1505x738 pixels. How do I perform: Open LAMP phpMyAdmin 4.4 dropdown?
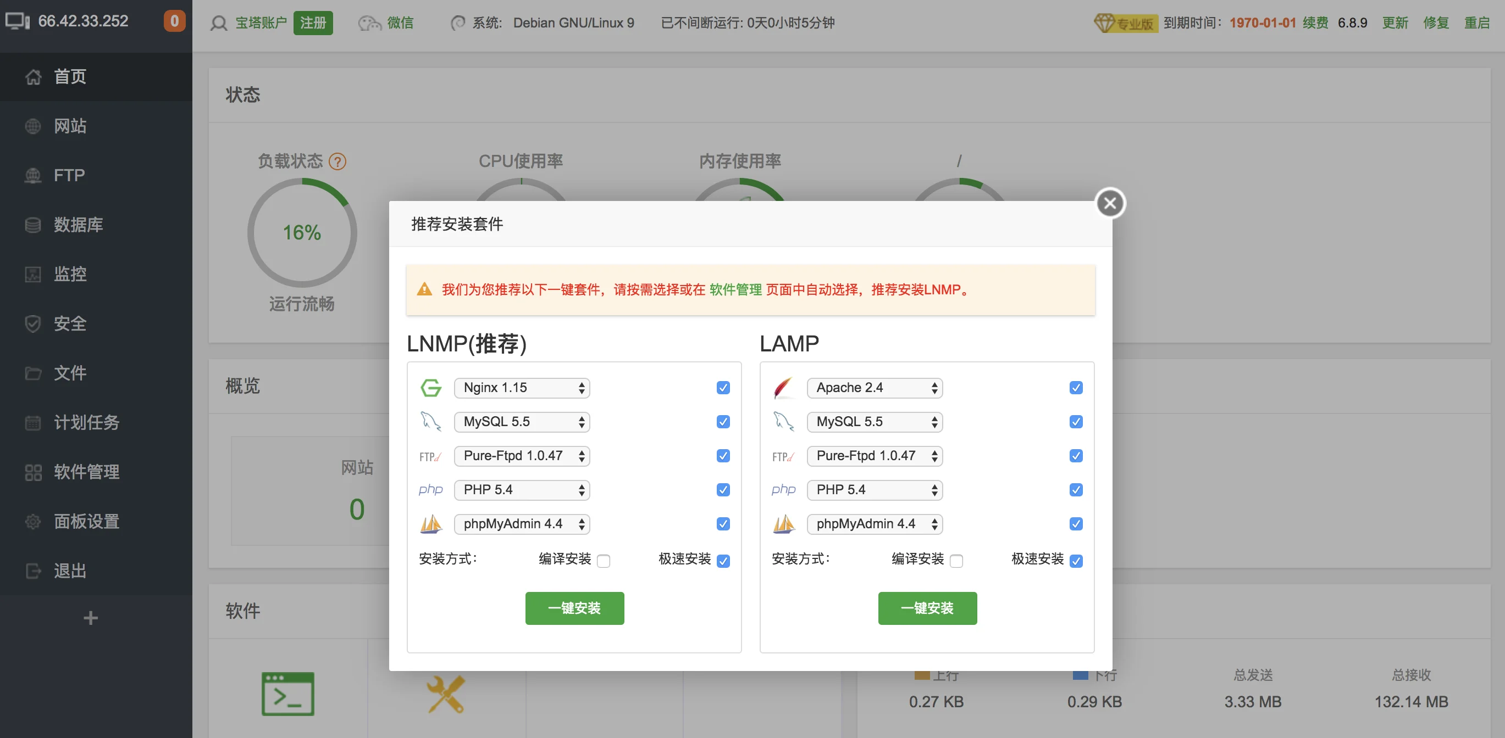pos(875,524)
